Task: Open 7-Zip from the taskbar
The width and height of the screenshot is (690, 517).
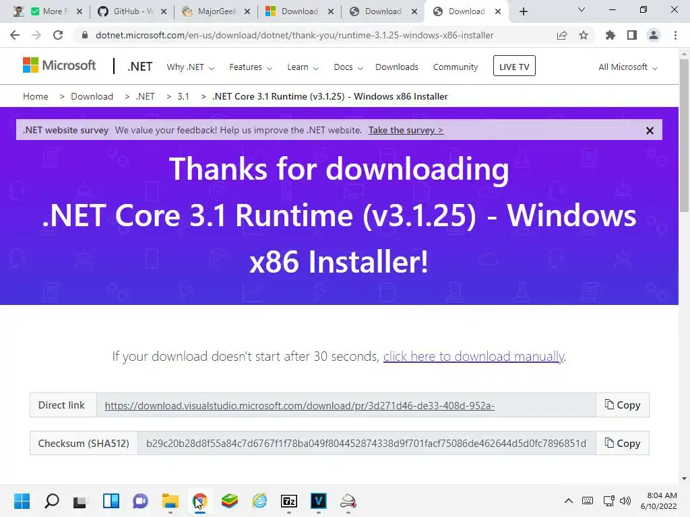Action: tap(289, 501)
